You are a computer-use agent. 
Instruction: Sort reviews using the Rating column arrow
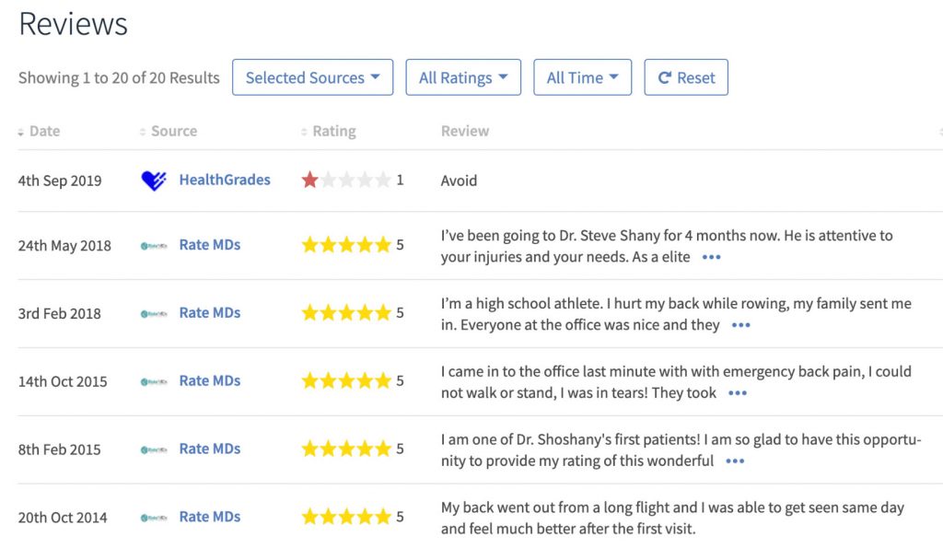tap(305, 132)
